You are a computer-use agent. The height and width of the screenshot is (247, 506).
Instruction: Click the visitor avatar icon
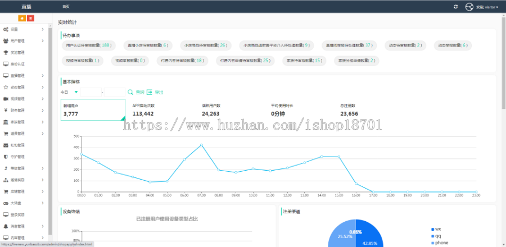pyautogui.click(x=469, y=7)
